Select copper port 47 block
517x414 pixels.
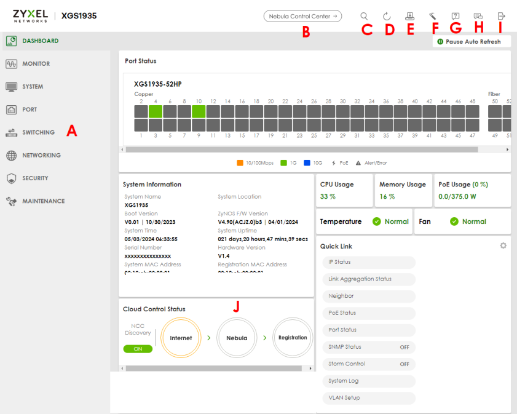[473, 125]
